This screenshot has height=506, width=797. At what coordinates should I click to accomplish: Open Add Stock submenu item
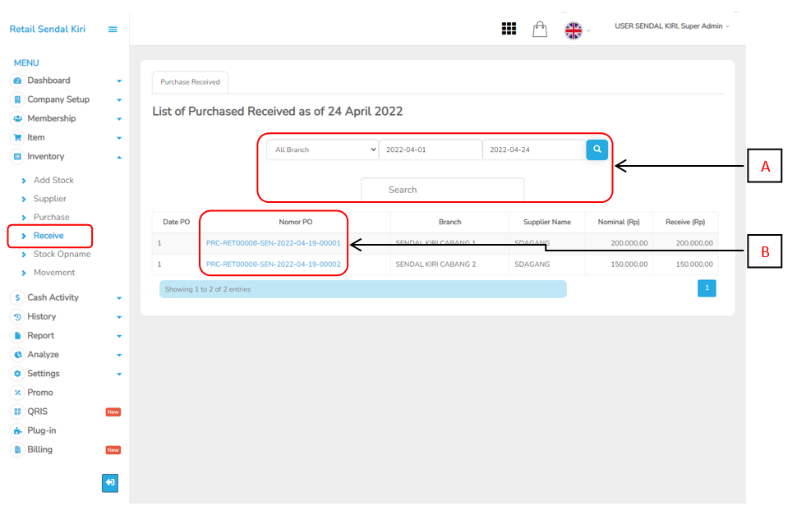point(53,181)
